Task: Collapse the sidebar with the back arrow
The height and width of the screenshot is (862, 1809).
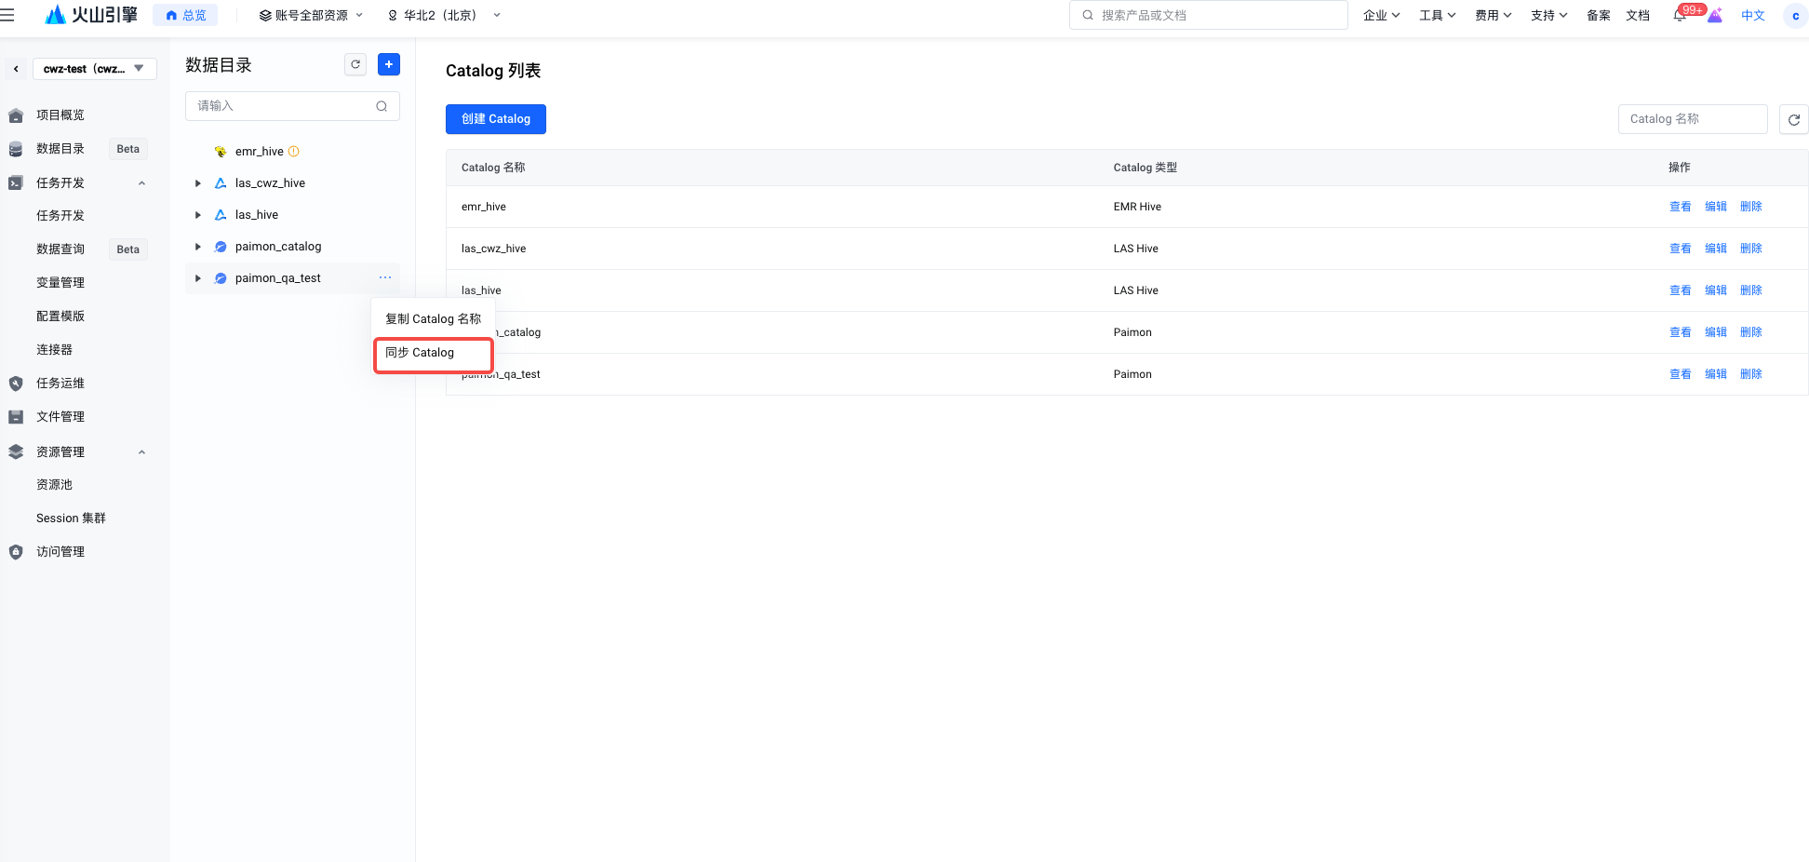Action: (x=16, y=69)
